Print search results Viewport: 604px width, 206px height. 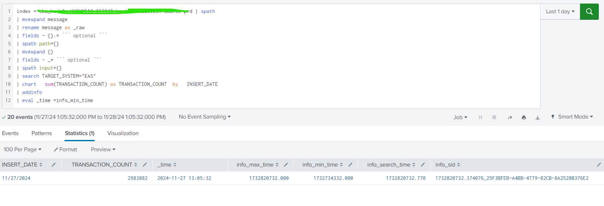pos(524,117)
